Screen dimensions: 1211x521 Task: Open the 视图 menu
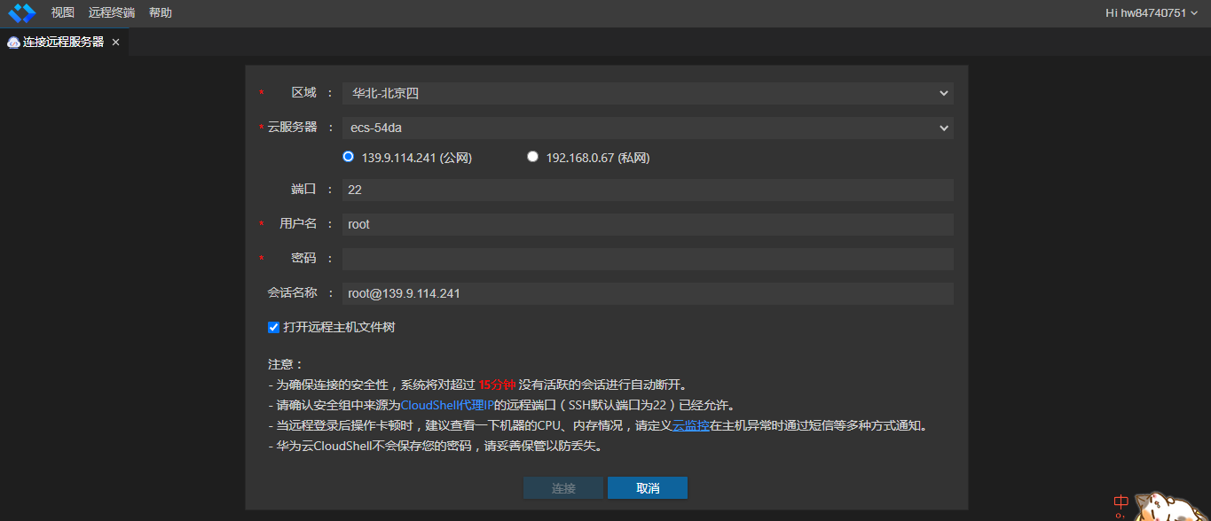tap(63, 12)
